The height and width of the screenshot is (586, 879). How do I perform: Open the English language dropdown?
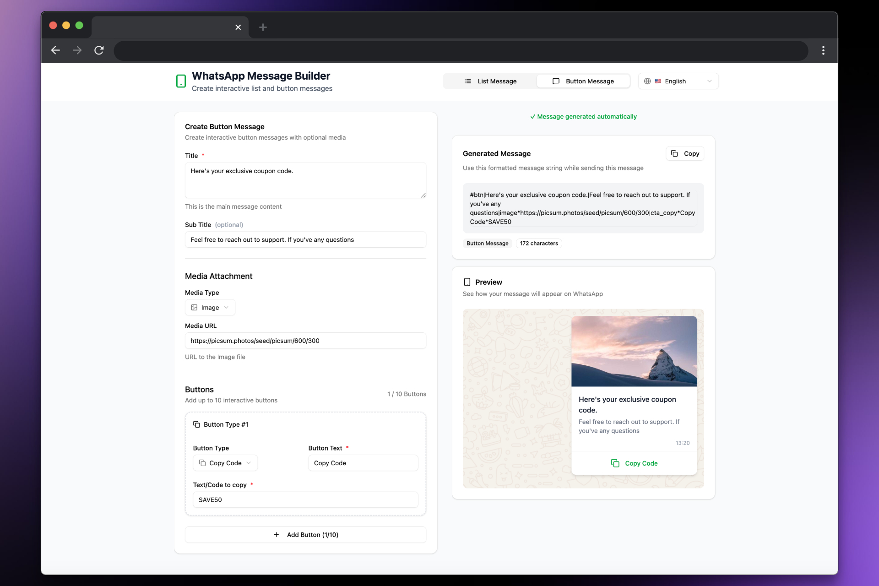pyautogui.click(x=678, y=81)
